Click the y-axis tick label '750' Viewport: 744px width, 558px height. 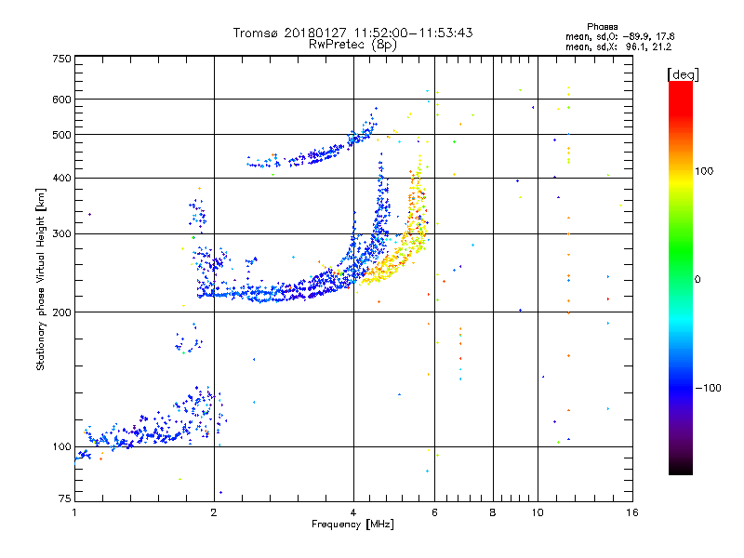62,59
